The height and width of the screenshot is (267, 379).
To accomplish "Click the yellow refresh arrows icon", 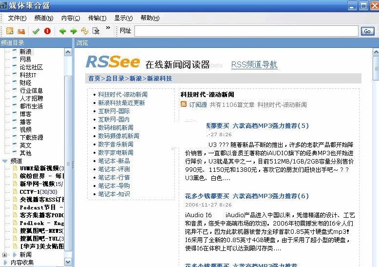I will coord(85,31).
